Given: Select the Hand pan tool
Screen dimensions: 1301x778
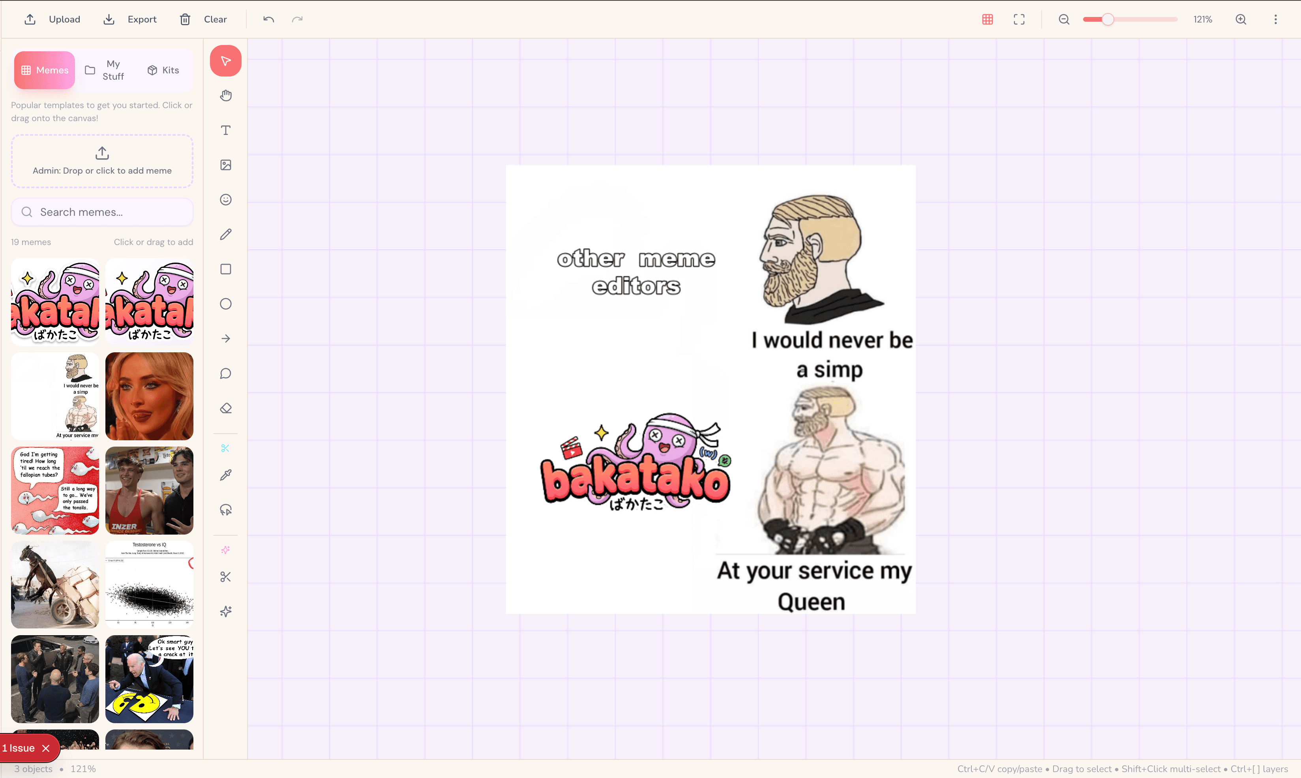Looking at the screenshot, I should [225, 95].
